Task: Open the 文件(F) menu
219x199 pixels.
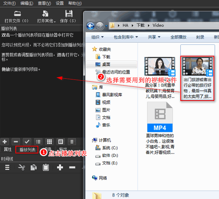Action: [x=9, y=3]
